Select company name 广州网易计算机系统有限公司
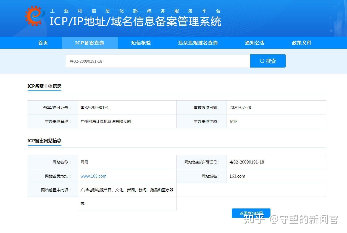 pyautogui.click(x=106, y=121)
